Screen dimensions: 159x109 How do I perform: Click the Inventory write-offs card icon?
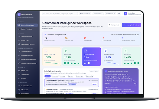click(x=46, y=51)
